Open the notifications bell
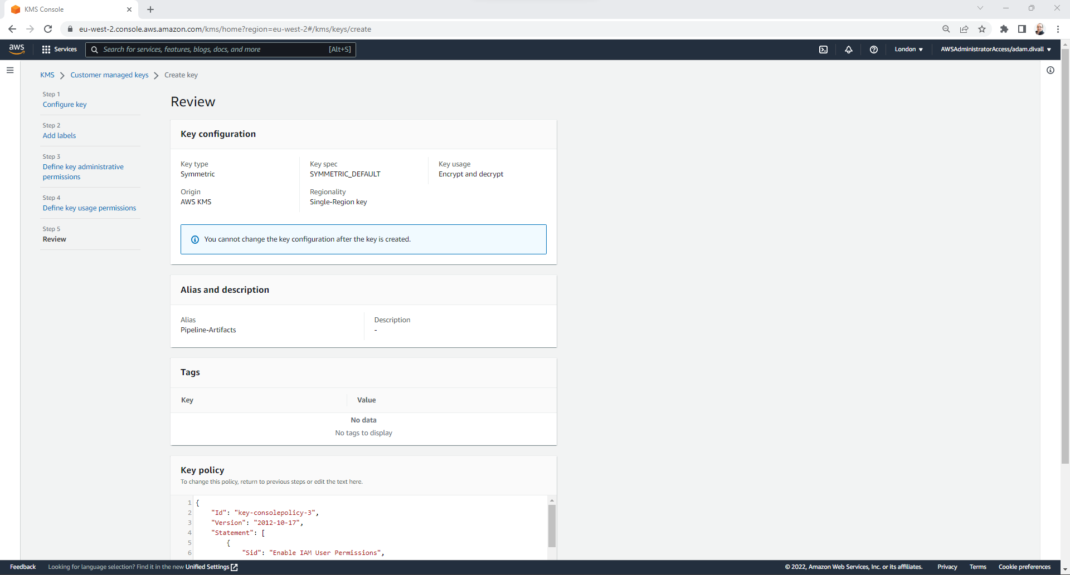1070x575 pixels. point(848,50)
